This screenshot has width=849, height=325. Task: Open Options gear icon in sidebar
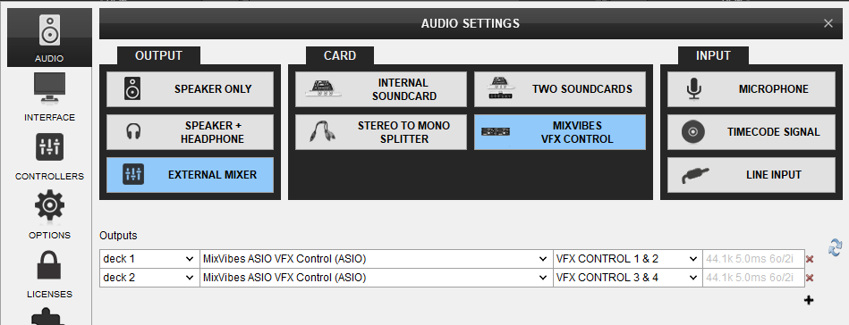tap(49, 205)
